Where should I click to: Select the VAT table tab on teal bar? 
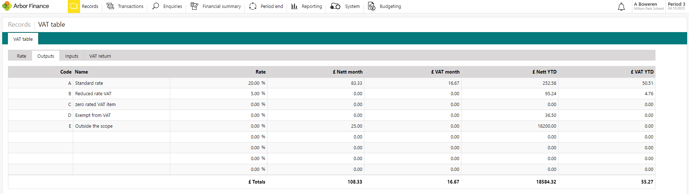(23, 39)
